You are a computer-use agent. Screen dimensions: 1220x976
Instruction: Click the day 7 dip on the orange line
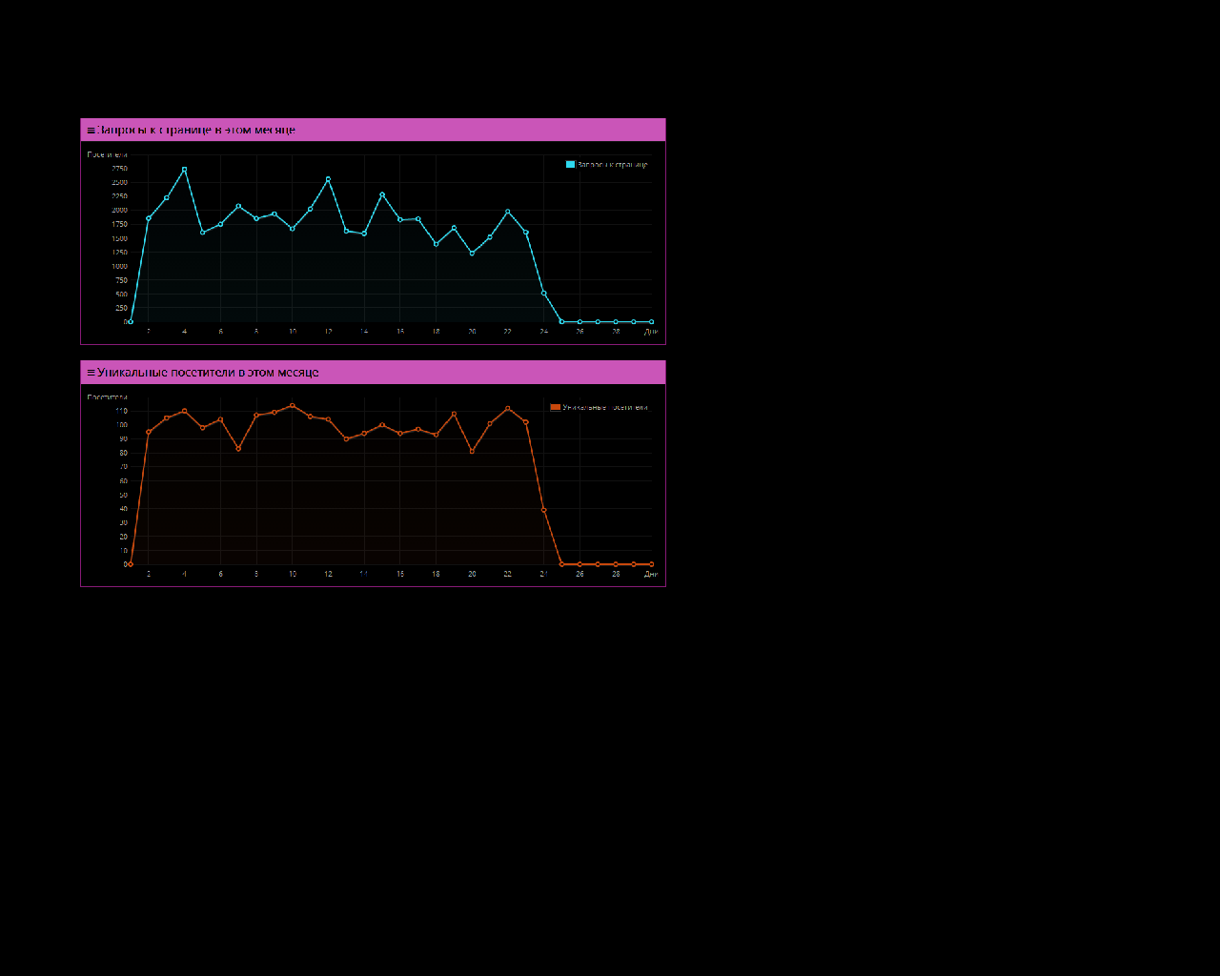[x=238, y=449]
